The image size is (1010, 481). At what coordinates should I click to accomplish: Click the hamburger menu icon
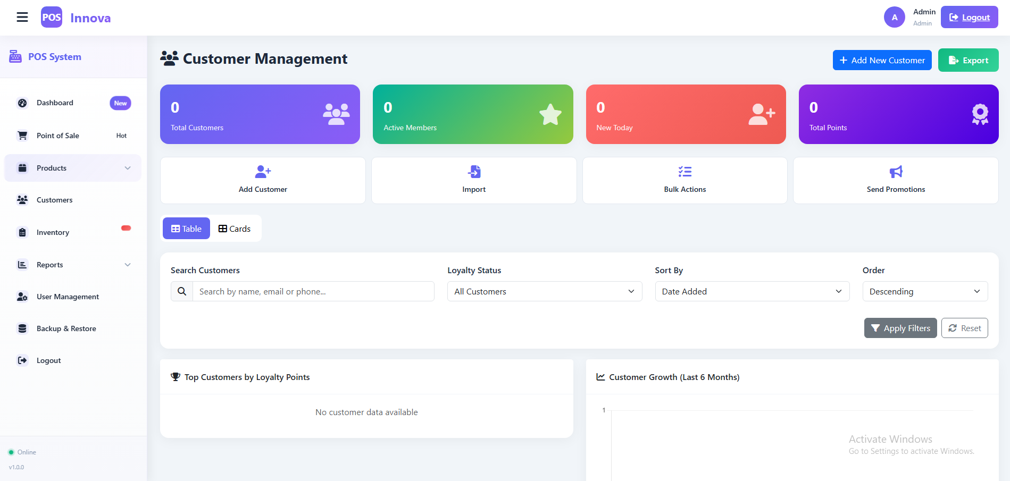click(x=22, y=18)
